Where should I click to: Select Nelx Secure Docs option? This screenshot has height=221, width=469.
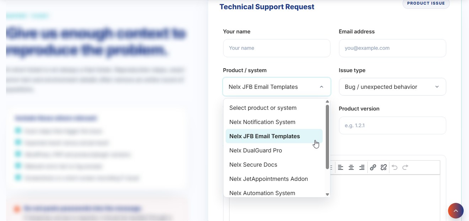click(274, 165)
